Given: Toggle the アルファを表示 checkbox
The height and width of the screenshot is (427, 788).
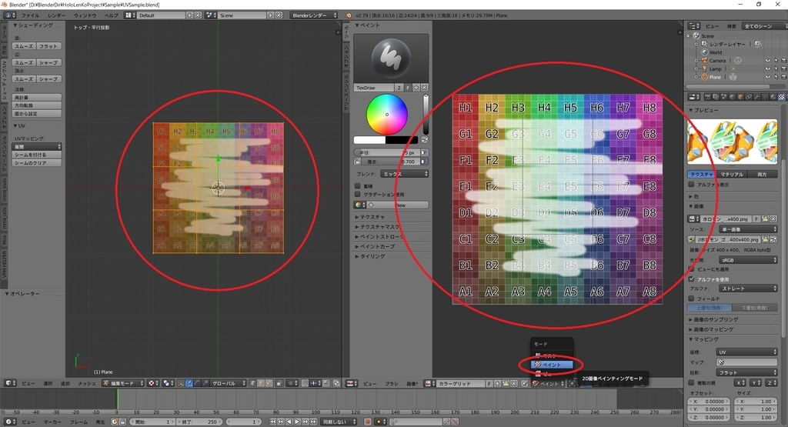Looking at the screenshot, I should pyautogui.click(x=692, y=185).
